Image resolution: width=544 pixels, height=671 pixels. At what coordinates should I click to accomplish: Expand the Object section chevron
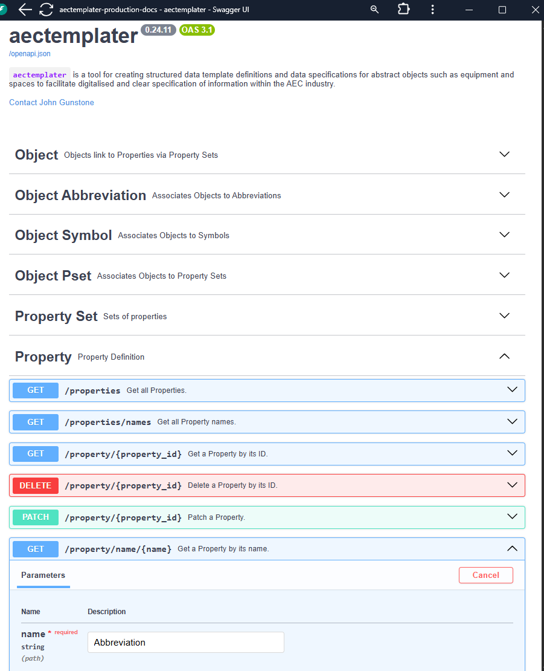pyautogui.click(x=505, y=154)
